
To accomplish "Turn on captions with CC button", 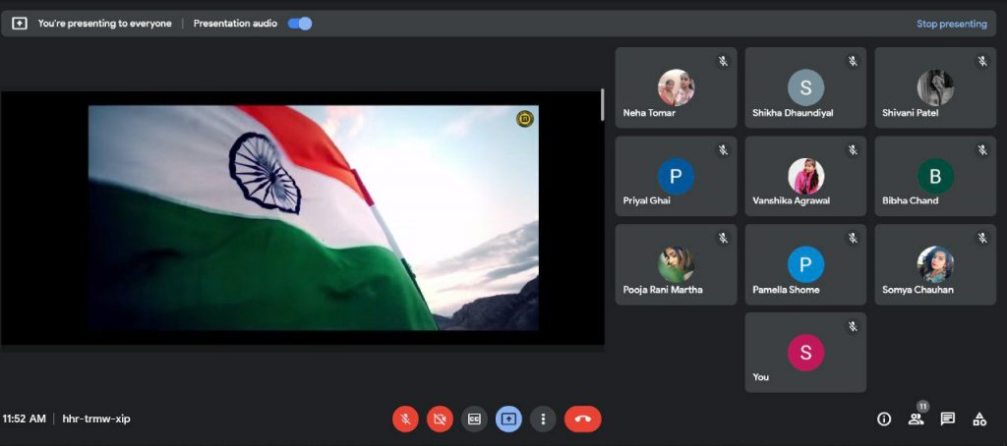I will tap(475, 419).
